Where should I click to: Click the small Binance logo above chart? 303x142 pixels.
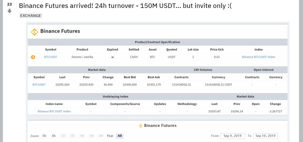click(x=141, y=126)
